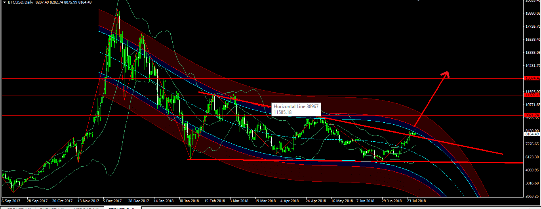Viewport: 541px width, 209px height.
Task: Click the OHLC values 8207.49 8282.74 8075.99 8164.49
Action: point(63,2)
